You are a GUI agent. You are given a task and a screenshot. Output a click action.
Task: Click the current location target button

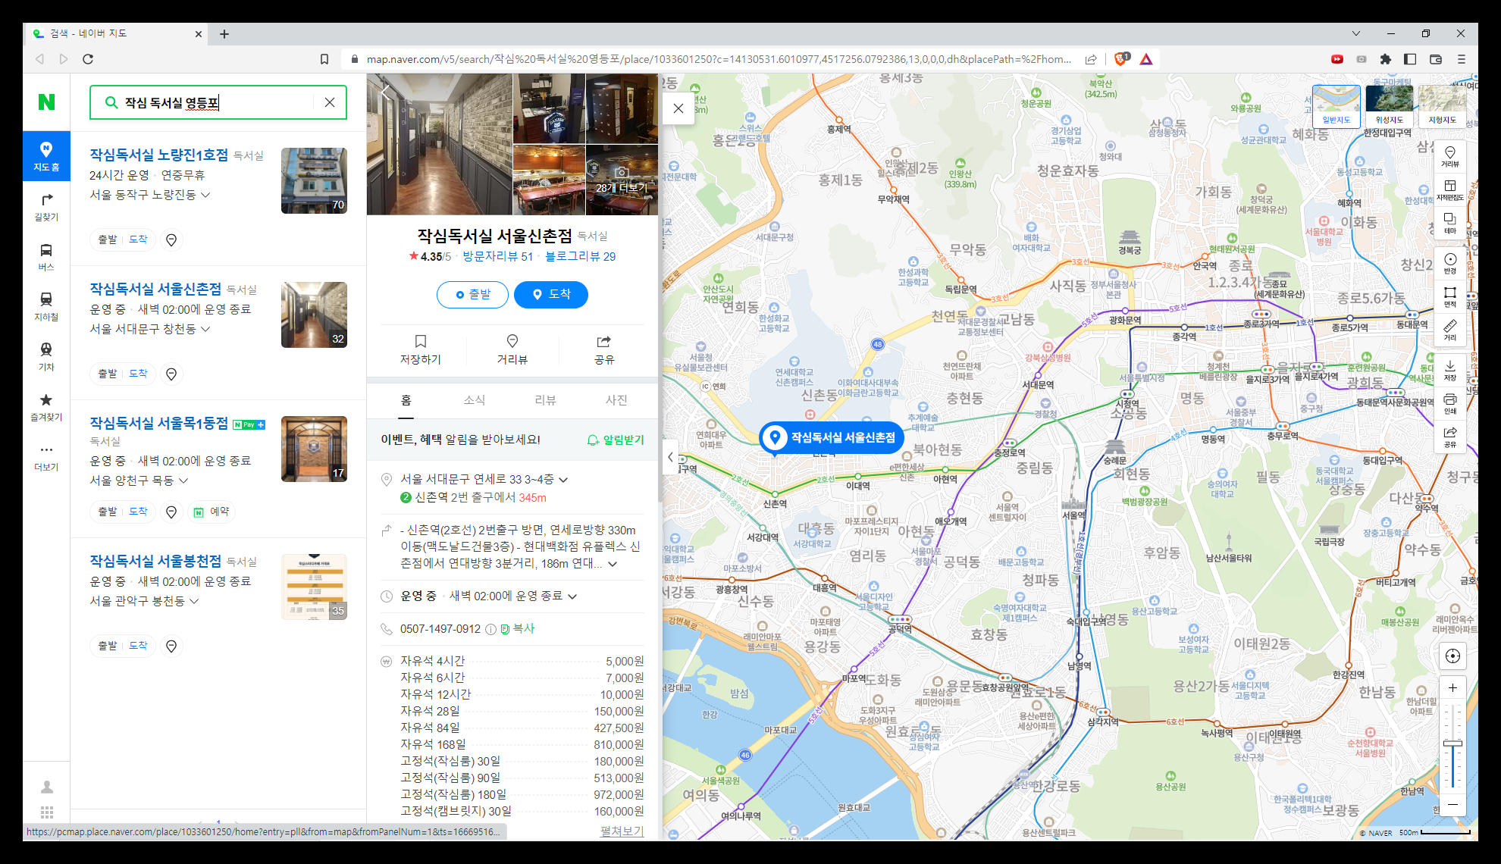(x=1452, y=656)
